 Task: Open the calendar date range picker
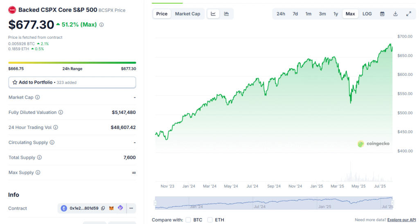click(x=382, y=14)
